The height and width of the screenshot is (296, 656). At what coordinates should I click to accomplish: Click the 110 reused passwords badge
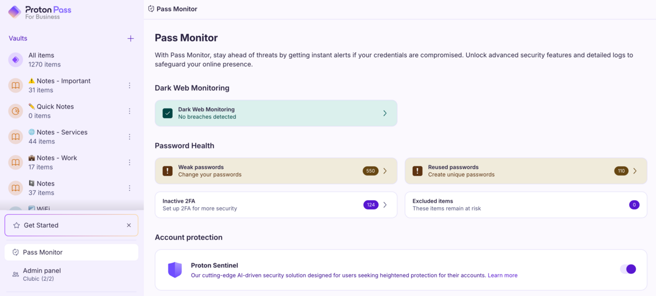(621, 171)
